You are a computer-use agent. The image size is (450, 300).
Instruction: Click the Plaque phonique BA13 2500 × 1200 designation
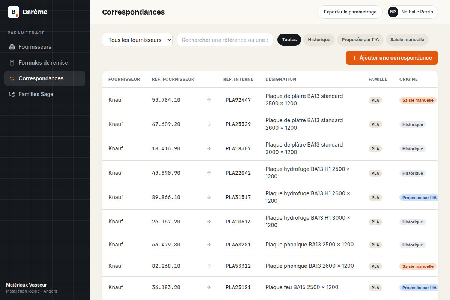[x=310, y=244]
